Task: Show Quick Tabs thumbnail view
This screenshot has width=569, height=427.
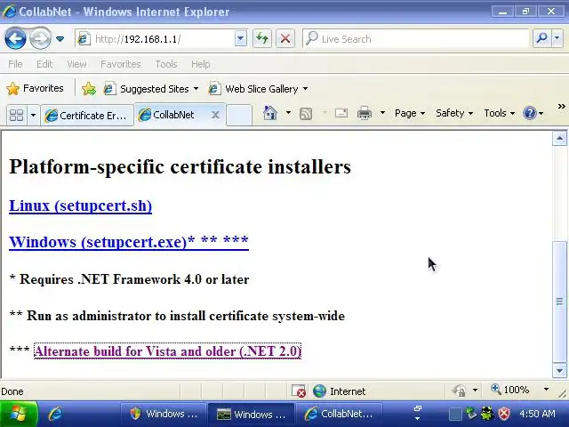Action: click(16, 116)
